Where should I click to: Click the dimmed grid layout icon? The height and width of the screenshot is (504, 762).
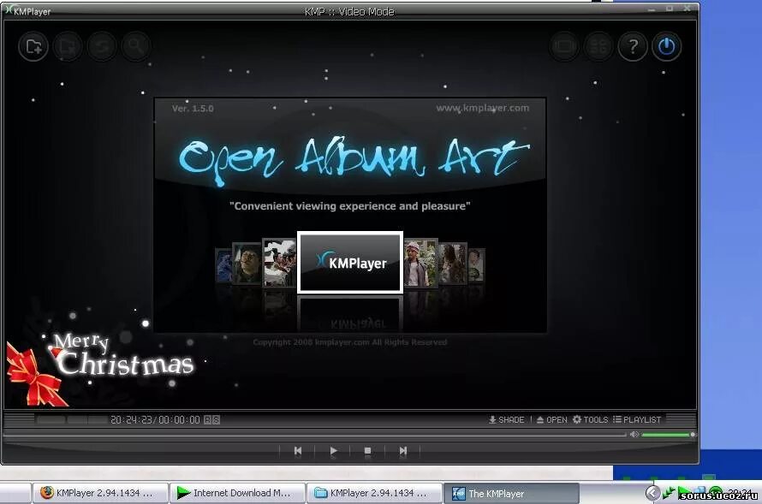[x=598, y=46]
